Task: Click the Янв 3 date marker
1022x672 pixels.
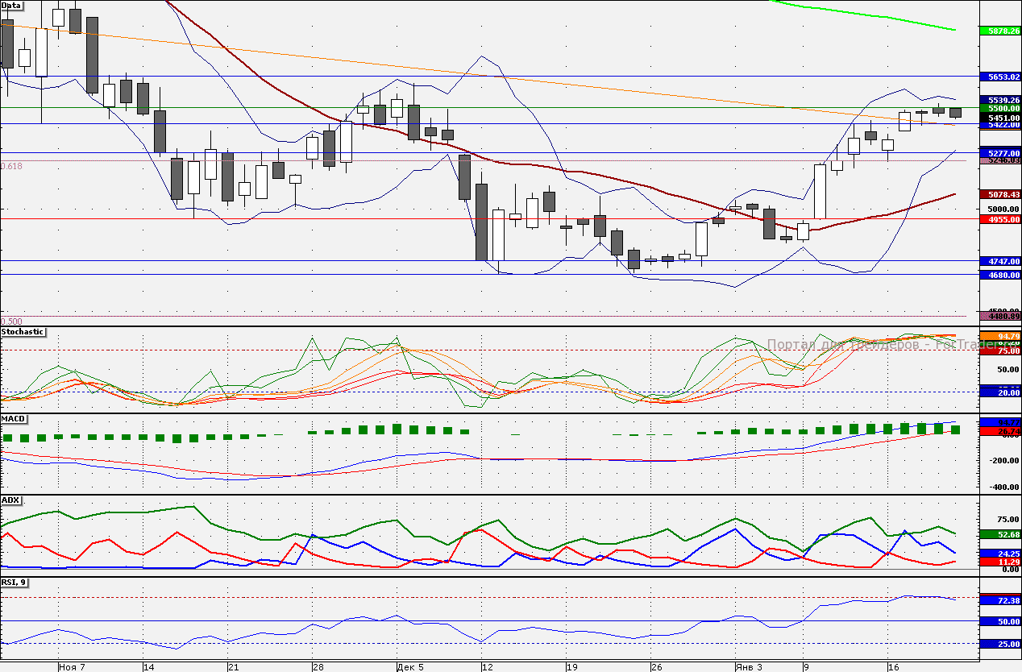Action: (x=748, y=667)
